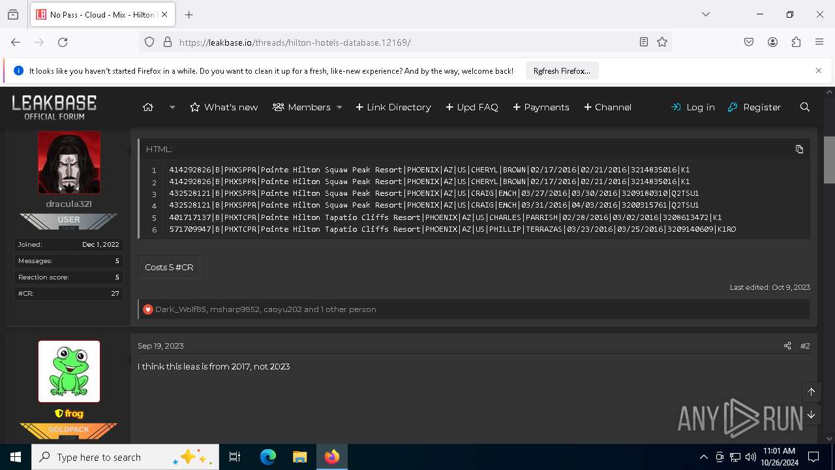The width and height of the screenshot is (835, 470).
Task: Save page to Pocket
Action: [749, 42]
